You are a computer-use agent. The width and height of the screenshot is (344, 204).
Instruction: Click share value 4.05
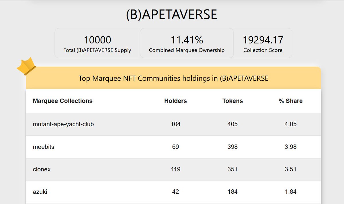pyautogui.click(x=291, y=124)
